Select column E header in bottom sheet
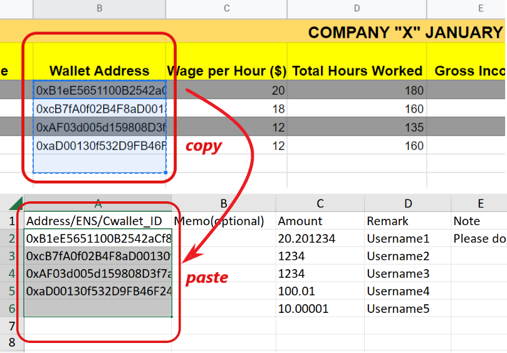507x353 pixels. [x=480, y=204]
